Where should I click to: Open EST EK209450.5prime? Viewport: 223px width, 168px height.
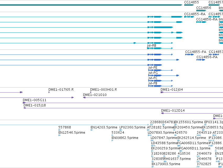[188, 127]
